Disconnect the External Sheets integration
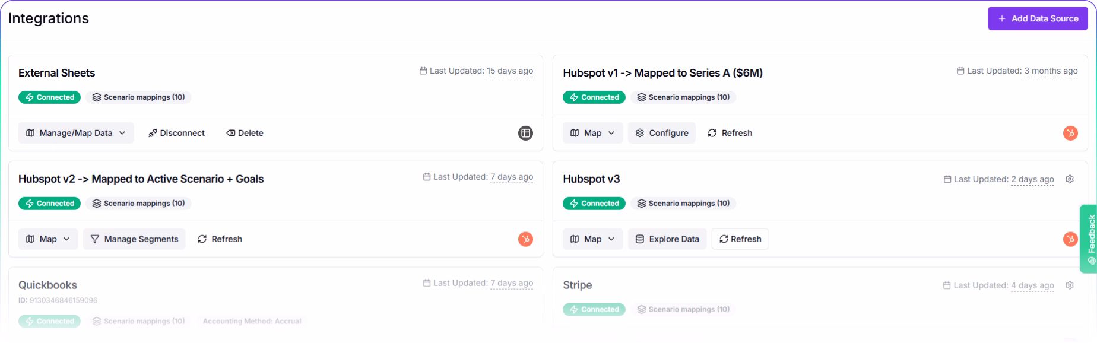1097x343 pixels. point(176,133)
